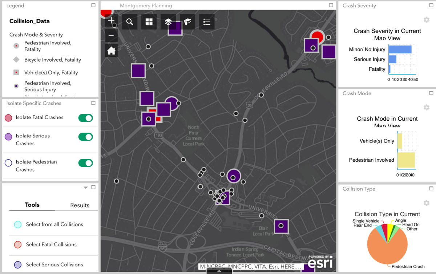This screenshot has width=436, height=274.
Task: Maximize the Legend panel
Action: click(93, 5)
